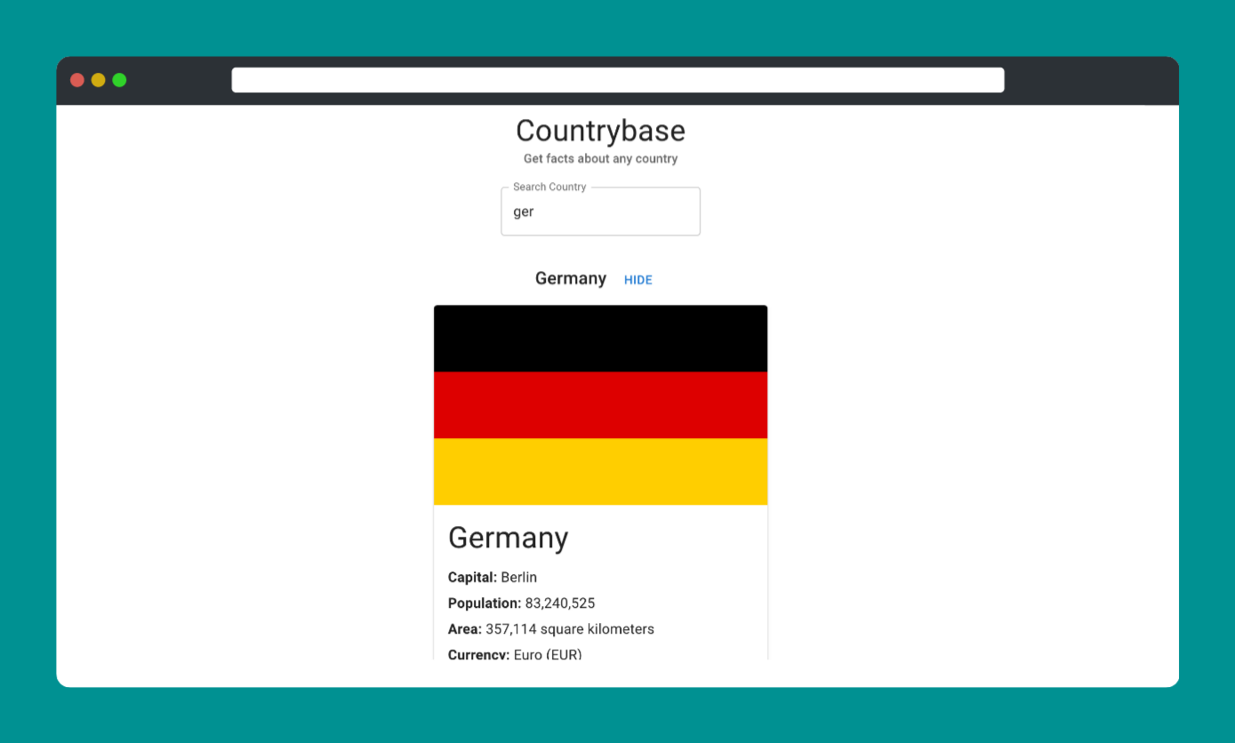The image size is (1235, 743).
Task: Click the Germany heading above the card
Action: tap(570, 278)
